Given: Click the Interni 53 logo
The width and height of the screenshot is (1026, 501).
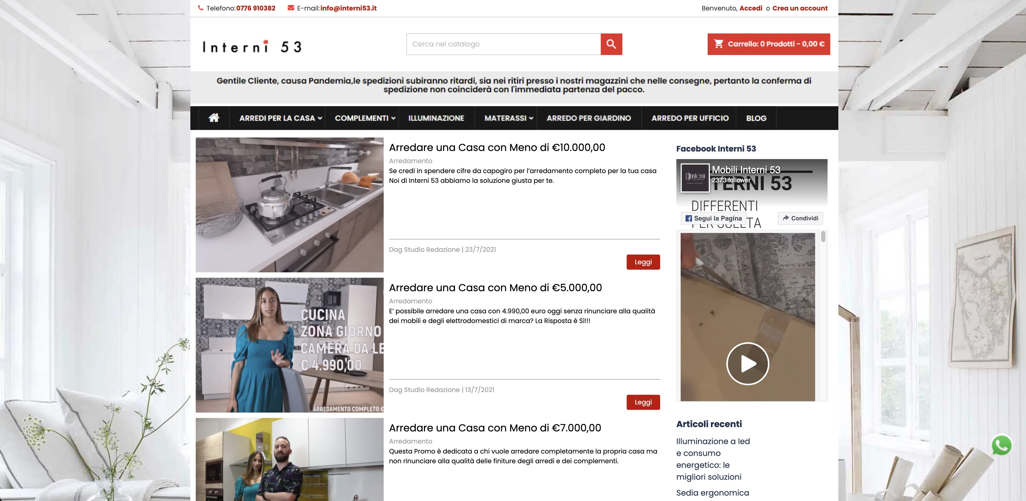Looking at the screenshot, I should (252, 47).
